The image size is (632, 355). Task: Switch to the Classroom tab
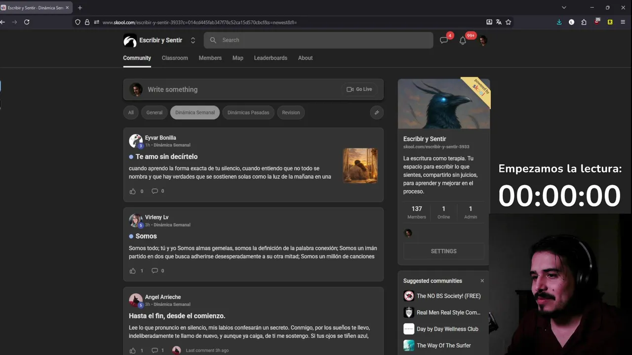point(175,58)
